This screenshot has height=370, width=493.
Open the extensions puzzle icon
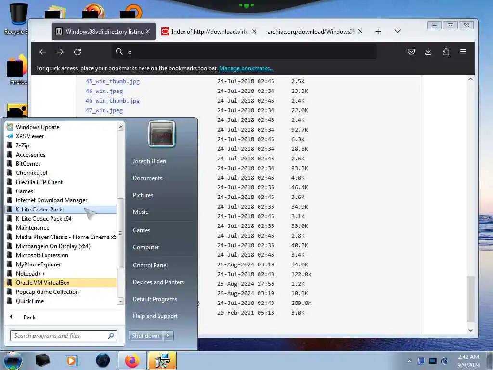click(446, 52)
